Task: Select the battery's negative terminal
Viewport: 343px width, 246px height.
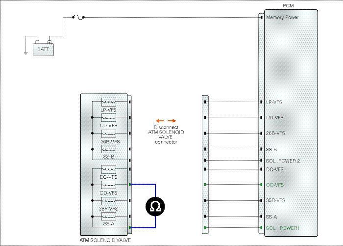Action: pos(37,42)
